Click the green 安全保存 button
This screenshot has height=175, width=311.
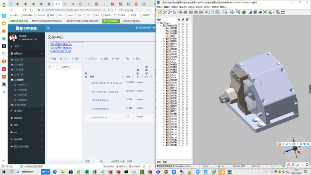coord(111,21)
